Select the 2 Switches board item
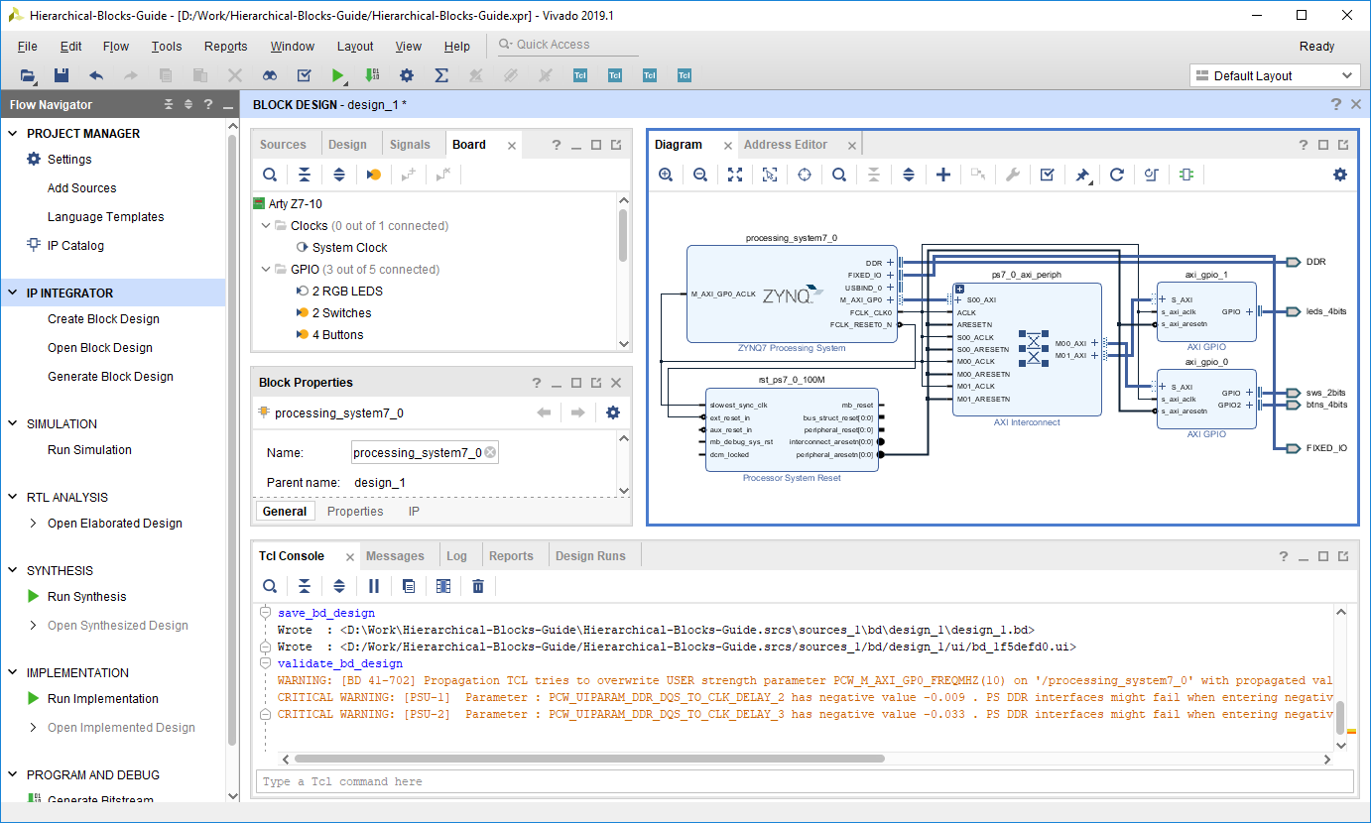Screen dimensions: 1371x823 click(x=341, y=313)
